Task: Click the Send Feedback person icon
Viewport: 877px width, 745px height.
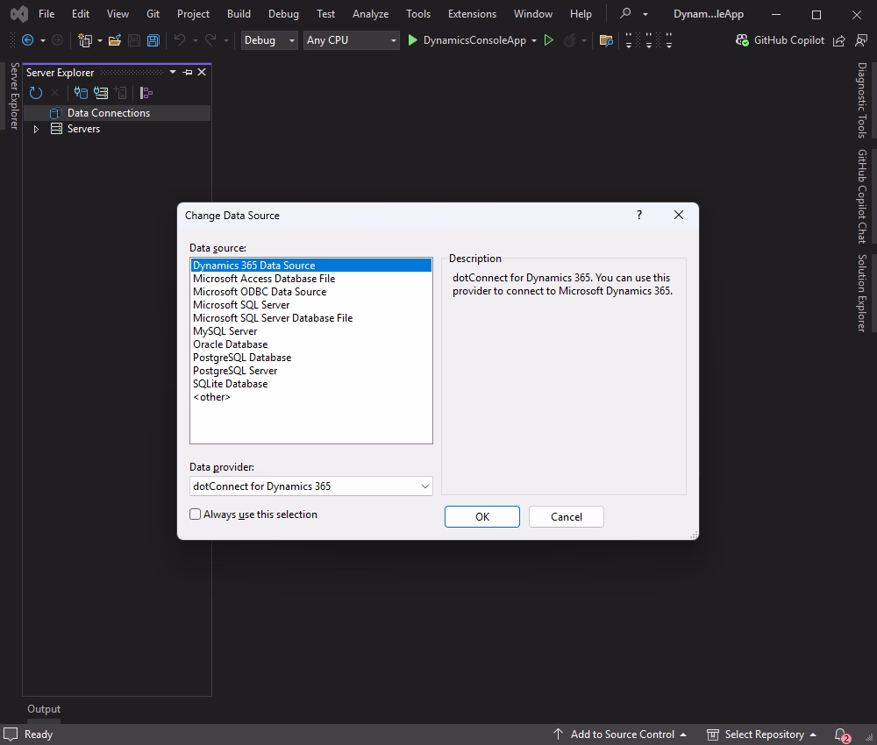Action: (861, 40)
